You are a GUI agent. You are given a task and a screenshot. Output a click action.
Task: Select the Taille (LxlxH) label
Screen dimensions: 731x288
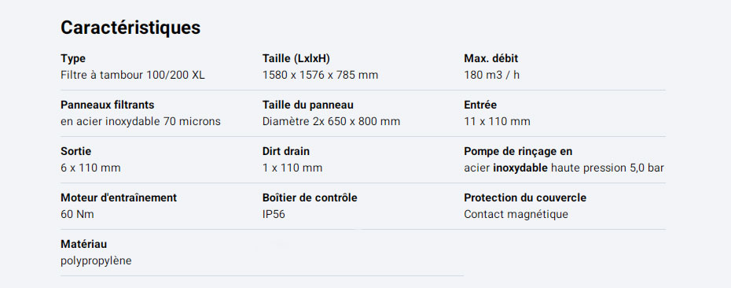point(296,59)
